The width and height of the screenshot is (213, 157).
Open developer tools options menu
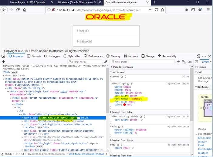click(x=204, y=56)
